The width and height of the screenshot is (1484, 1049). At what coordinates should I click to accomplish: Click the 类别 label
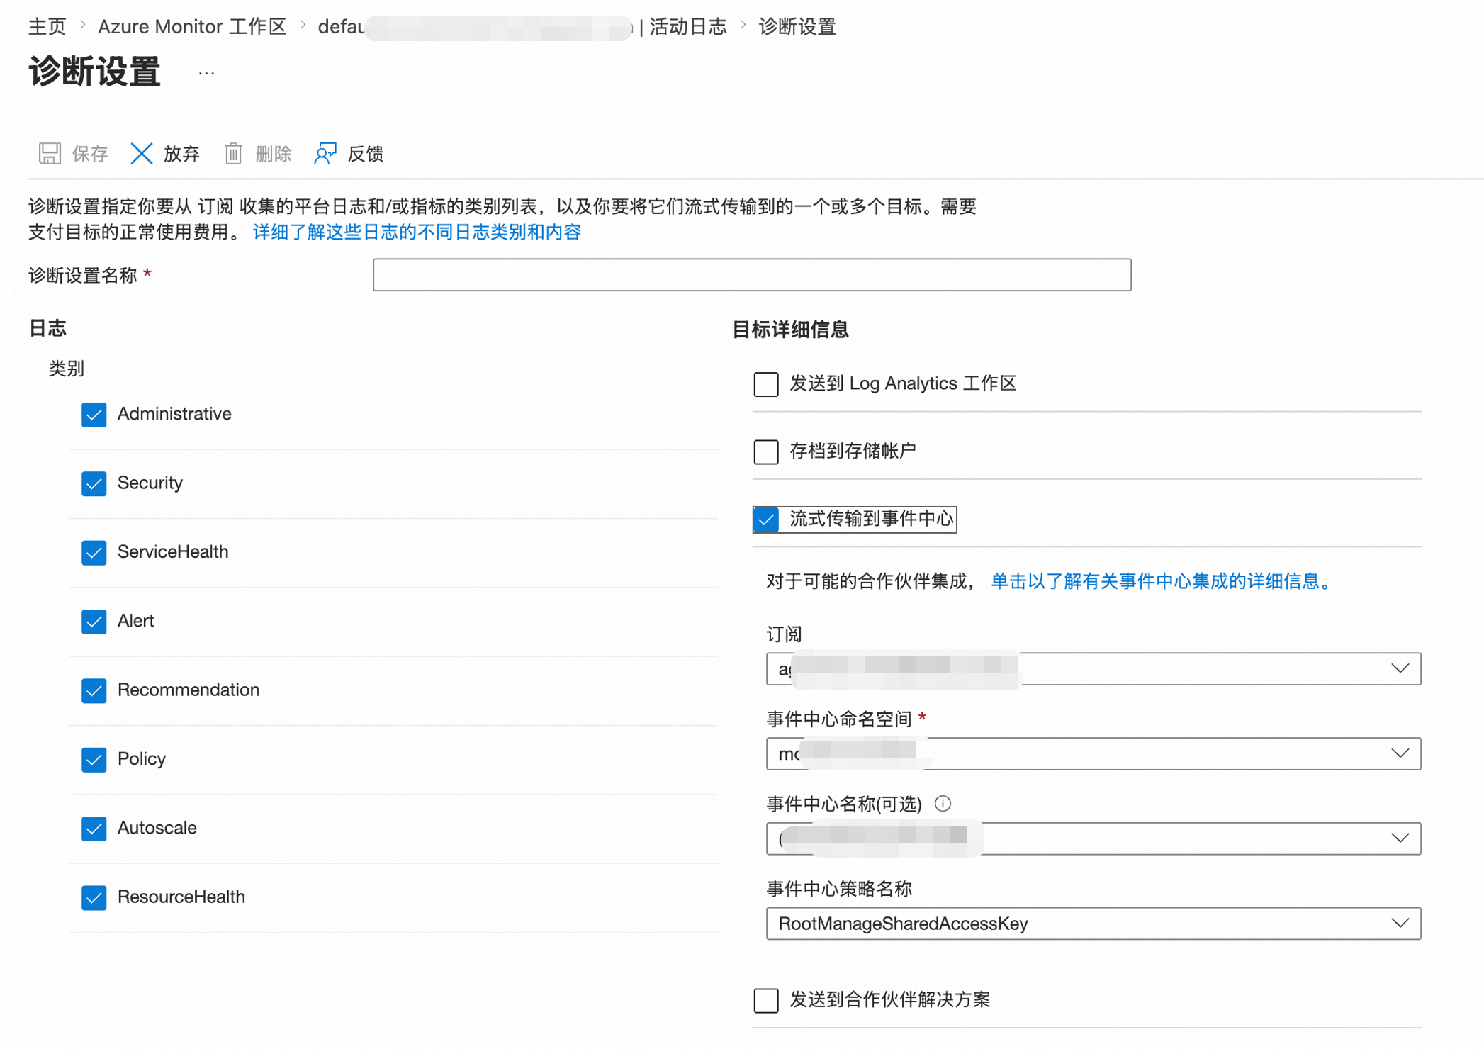[x=67, y=369]
